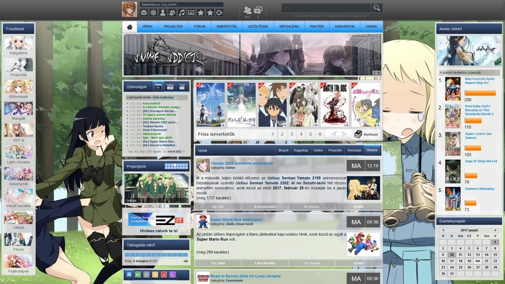Viewport: 505px width, 284px height.
Task: Select the Összes tab in Hírek
Action: [372, 150]
